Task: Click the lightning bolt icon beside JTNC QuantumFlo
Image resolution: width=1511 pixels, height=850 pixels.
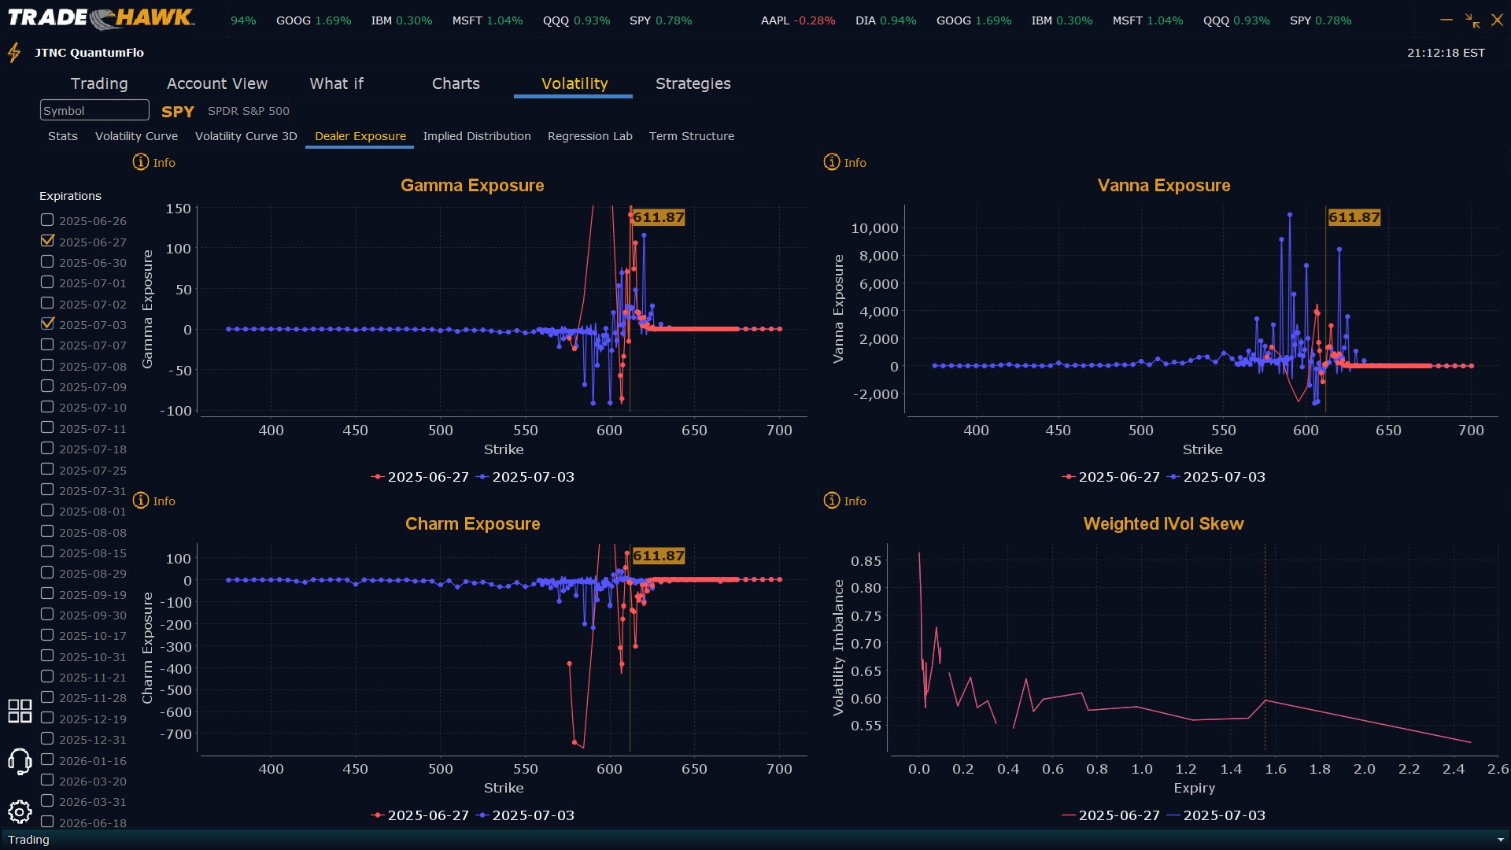Action: click(14, 53)
